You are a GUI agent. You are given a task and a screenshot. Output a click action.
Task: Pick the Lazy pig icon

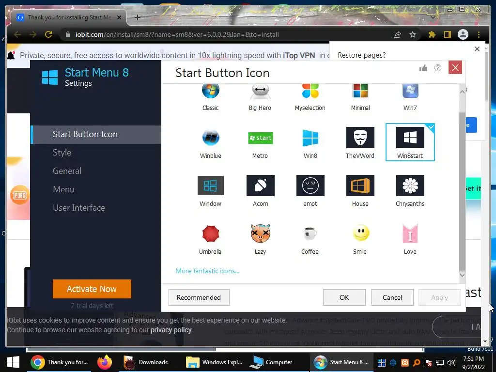(260, 239)
